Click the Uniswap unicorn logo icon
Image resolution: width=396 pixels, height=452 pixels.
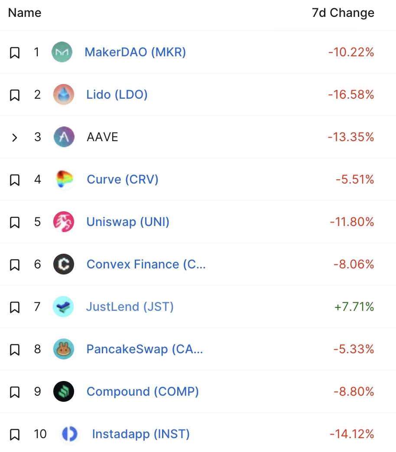pos(64,222)
